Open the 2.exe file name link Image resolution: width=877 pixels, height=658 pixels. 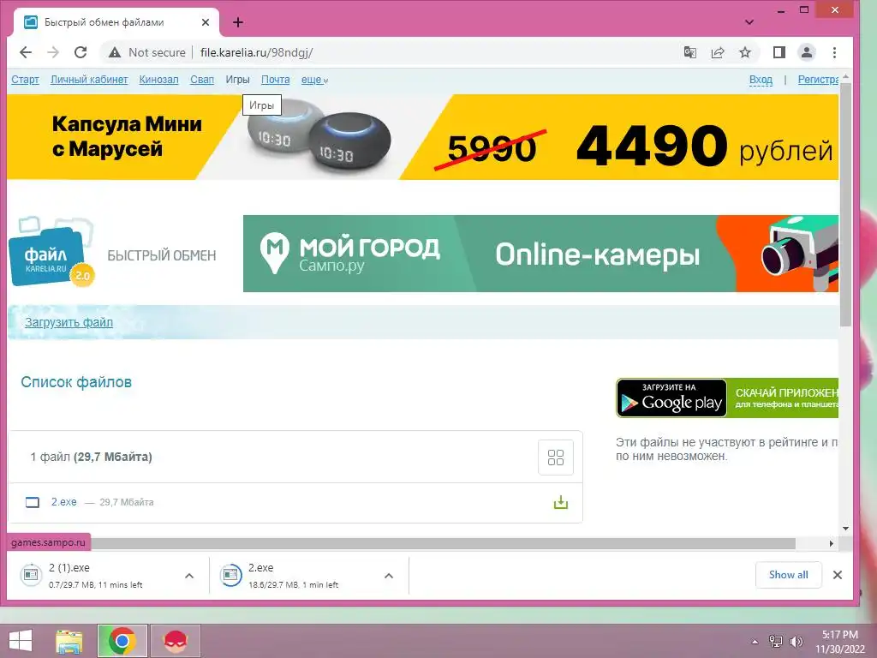(63, 502)
